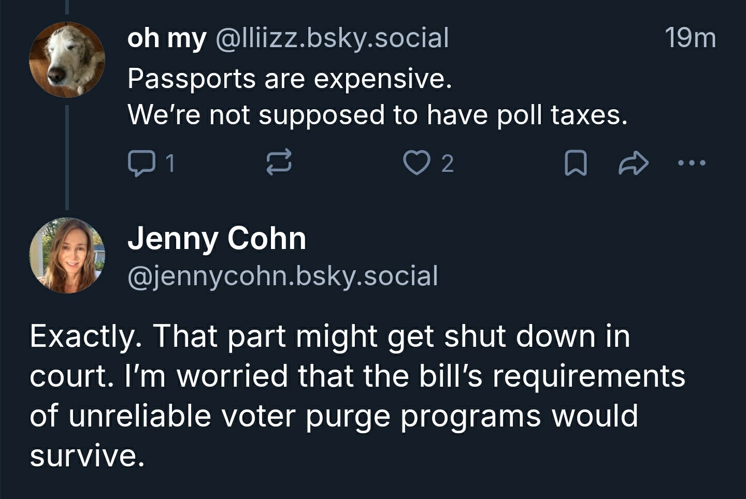Click the 19m post timestamp
746x499 pixels.
(690, 38)
